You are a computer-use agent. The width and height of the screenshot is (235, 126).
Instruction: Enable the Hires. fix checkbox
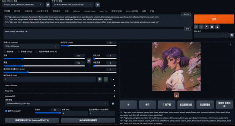(x=37, y=52)
